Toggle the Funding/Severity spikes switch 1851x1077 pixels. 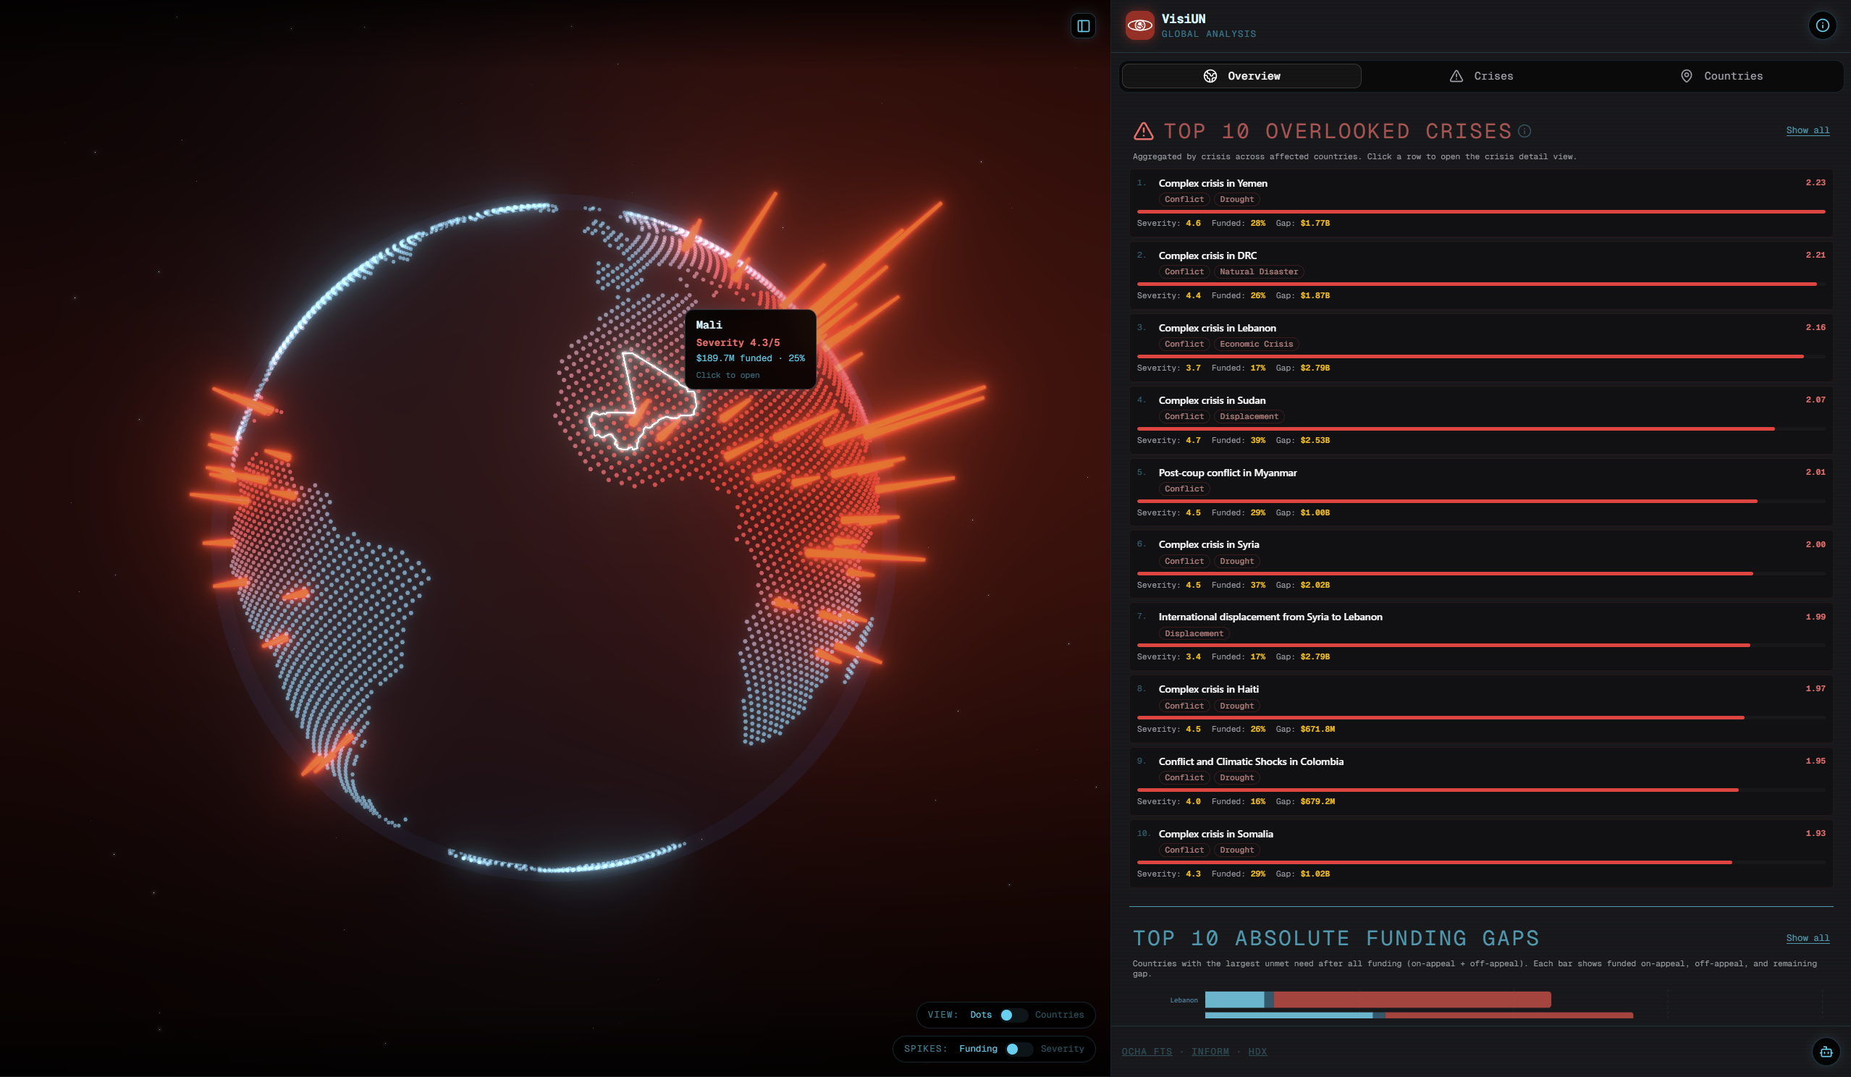click(x=1018, y=1048)
